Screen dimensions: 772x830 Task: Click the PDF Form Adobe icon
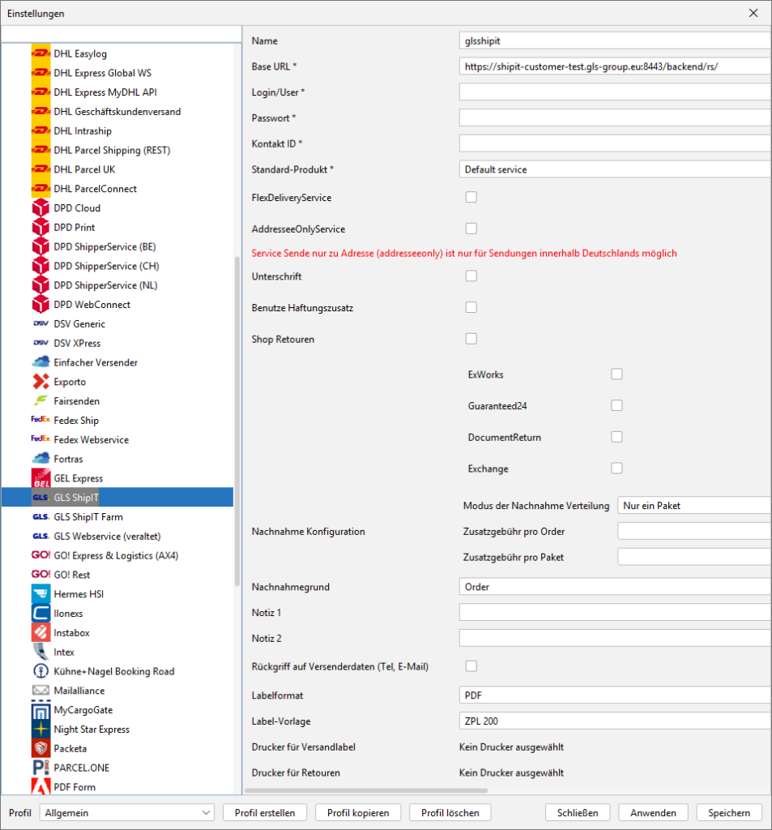[x=41, y=787]
